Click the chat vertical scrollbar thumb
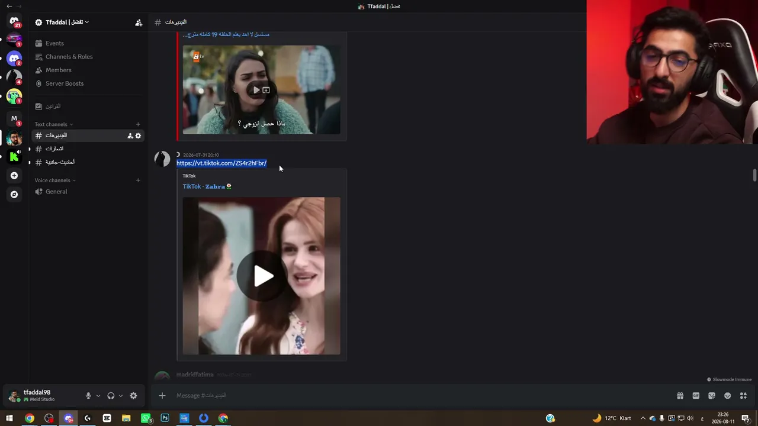Image resolution: width=758 pixels, height=426 pixels. pyautogui.click(x=754, y=176)
